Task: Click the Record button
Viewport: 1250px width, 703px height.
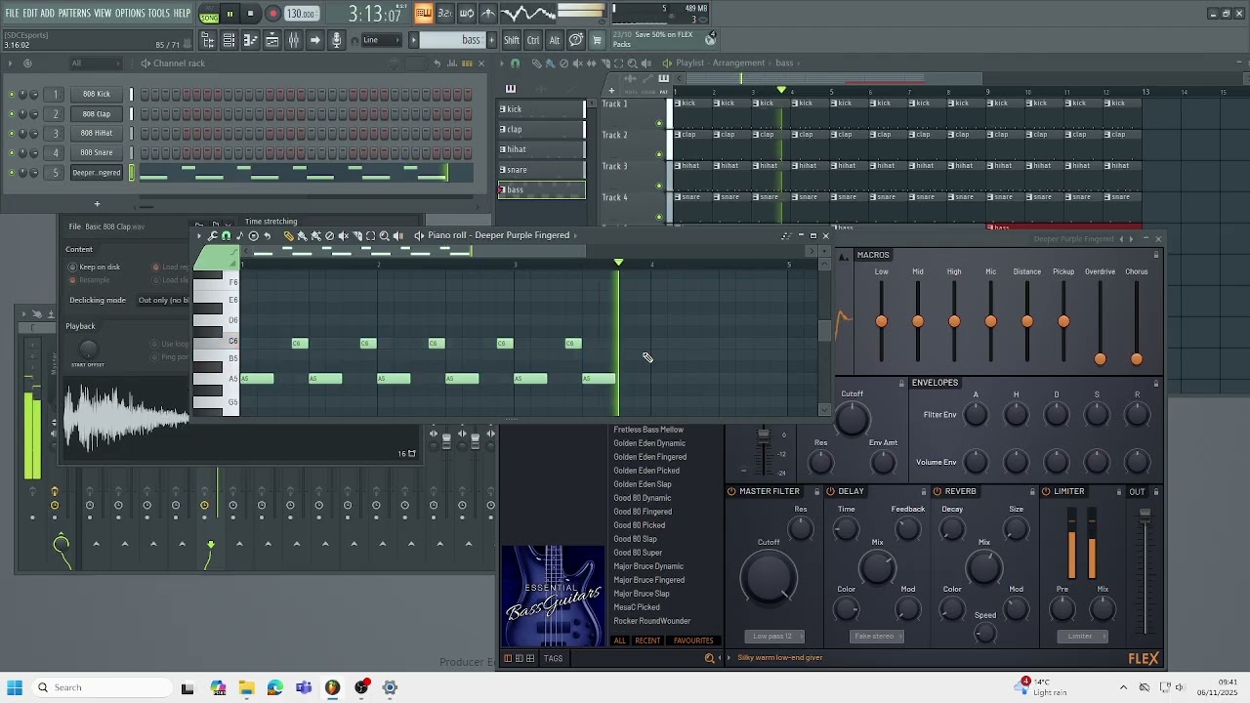Action: tap(272, 14)
